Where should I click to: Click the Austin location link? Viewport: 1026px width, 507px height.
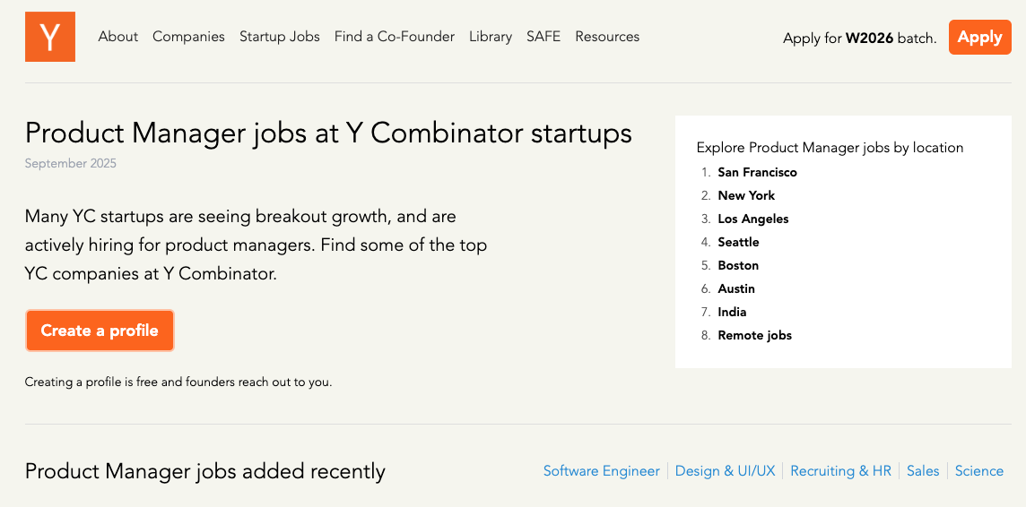[736, 288]
